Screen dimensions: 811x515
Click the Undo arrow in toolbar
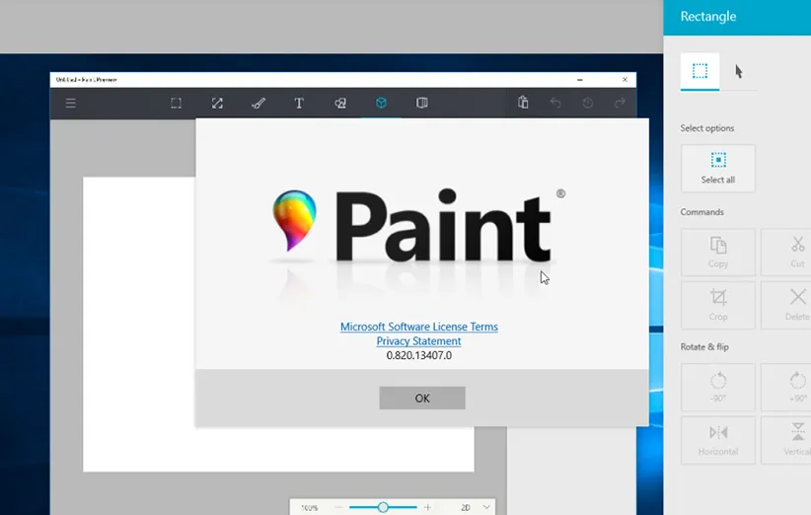point(555,103)
